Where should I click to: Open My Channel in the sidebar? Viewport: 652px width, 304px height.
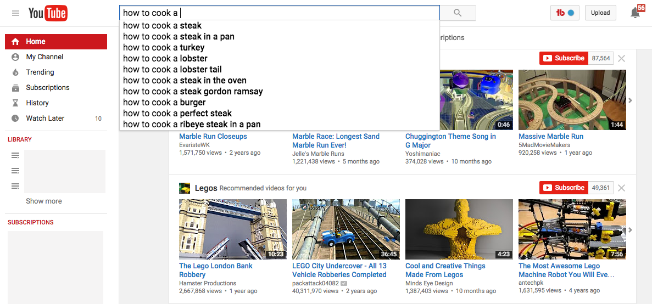56,57
